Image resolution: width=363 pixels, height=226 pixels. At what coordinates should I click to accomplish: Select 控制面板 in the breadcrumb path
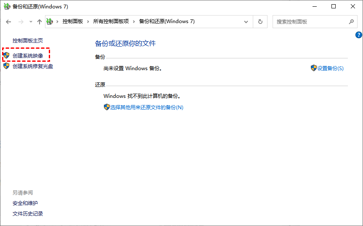click(x=73, y=21)
